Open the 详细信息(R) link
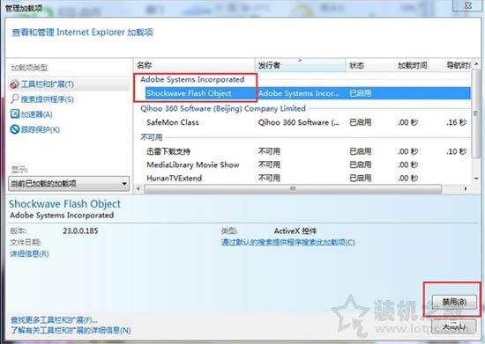The width and height of the screenshot is (485, 344). tap(29, 254)
